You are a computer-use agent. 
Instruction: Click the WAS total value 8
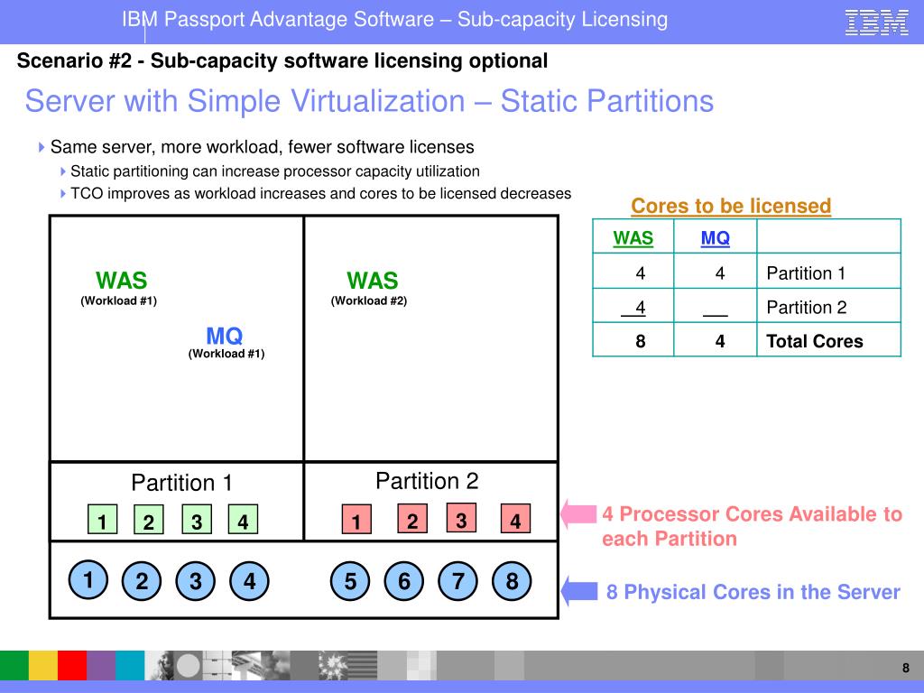coord(641,341)
